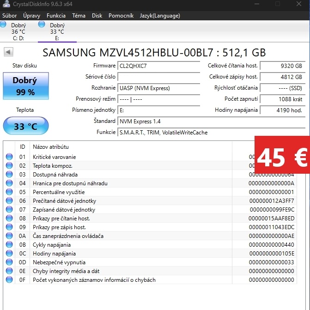This screenshot has height=310, width=310.
Task: Select raw value 0000000000105E
Action: click(272, 254)
